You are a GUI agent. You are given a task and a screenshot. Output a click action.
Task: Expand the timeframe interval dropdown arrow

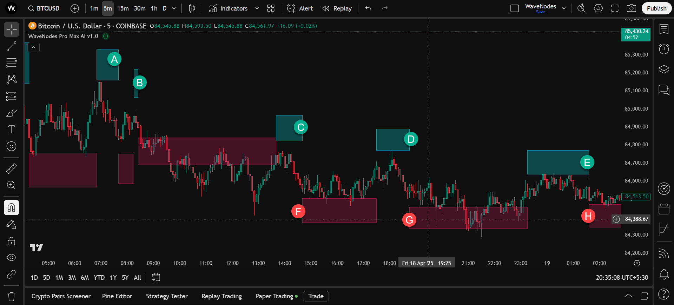click(x=174, y=8)
